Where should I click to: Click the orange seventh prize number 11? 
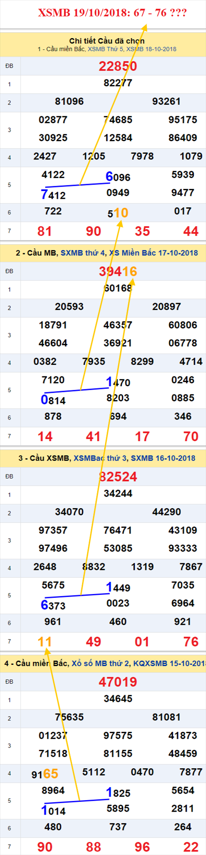(x=45, y=641)
